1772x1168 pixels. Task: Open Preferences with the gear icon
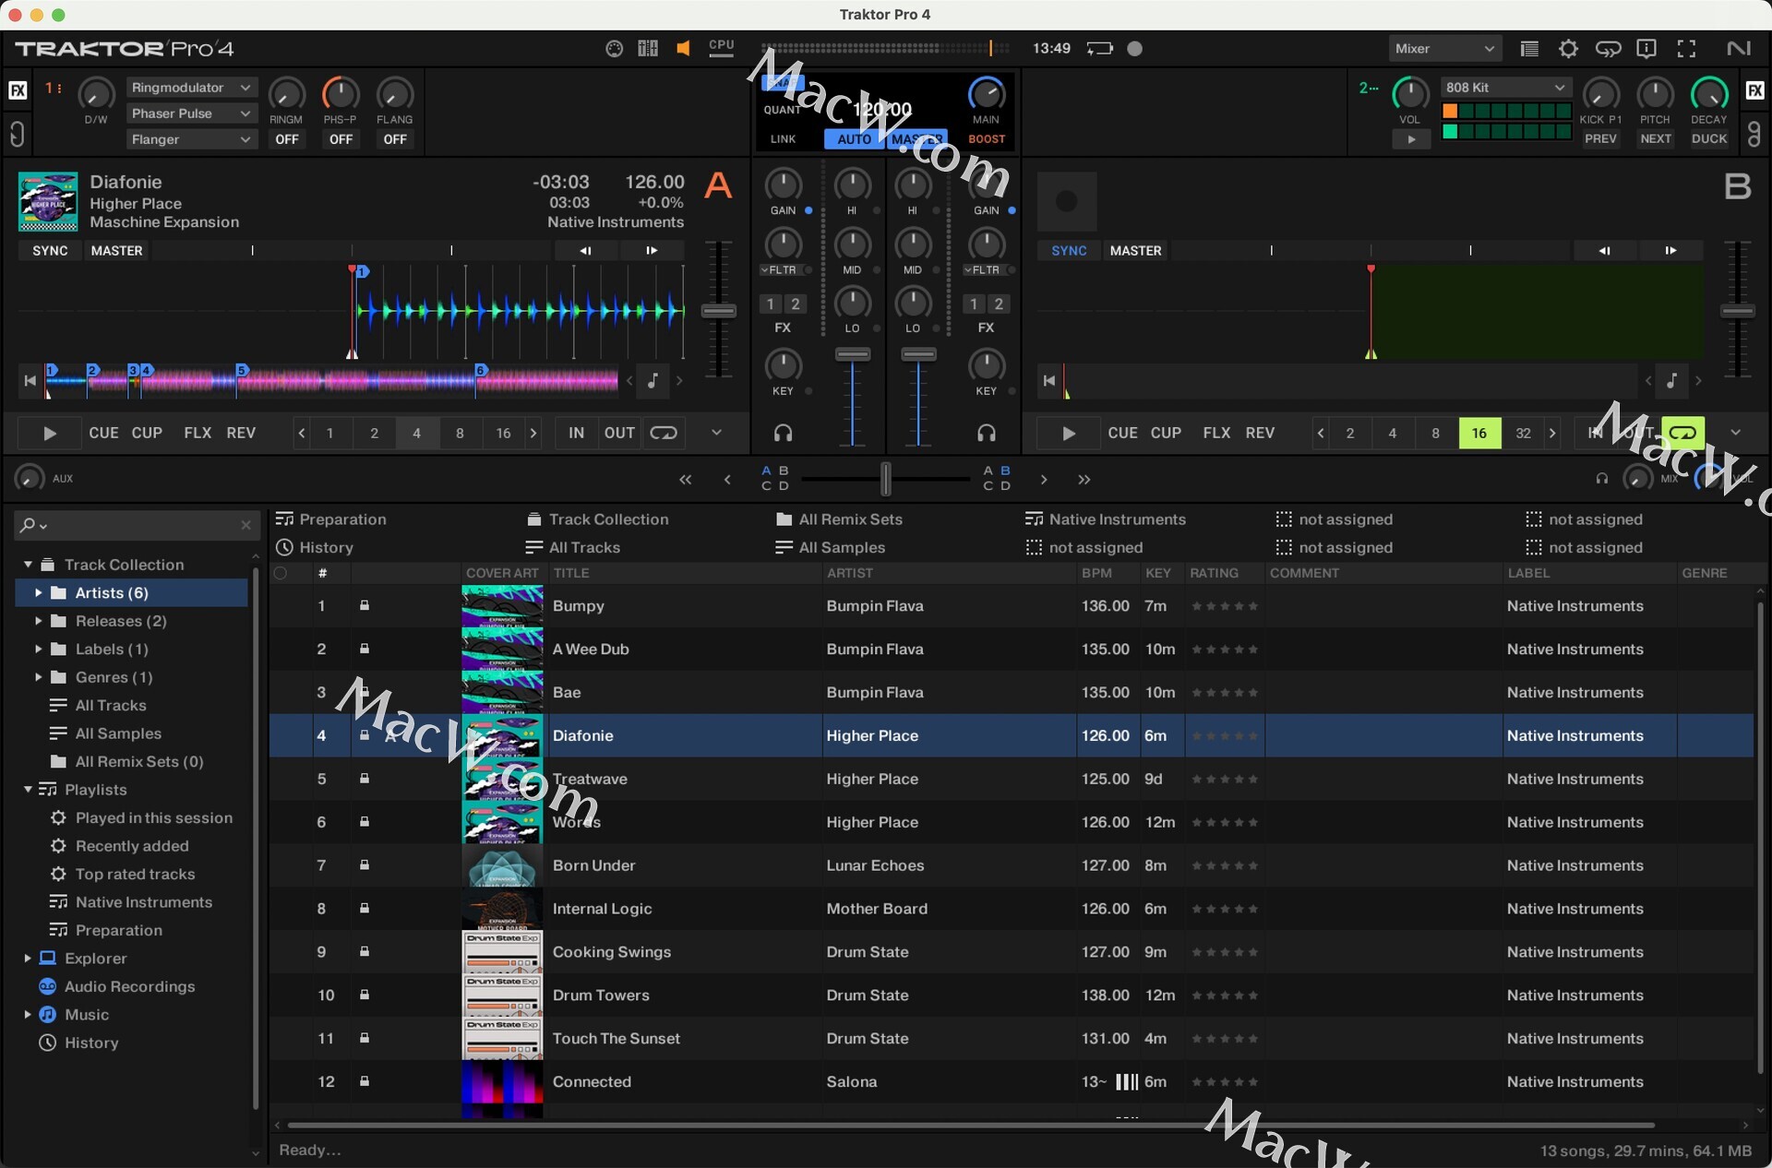(1568, 49)
